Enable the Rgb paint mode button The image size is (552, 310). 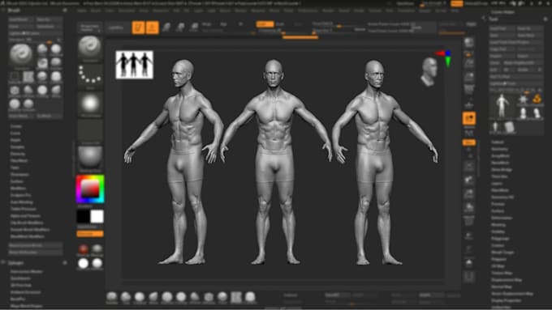pyautogui.click(x=223, y=23)
